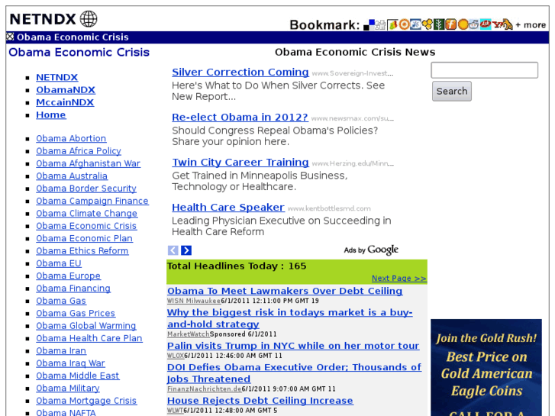
Task: Click the Digg bookmark icon
Action: tap(380, 24)
